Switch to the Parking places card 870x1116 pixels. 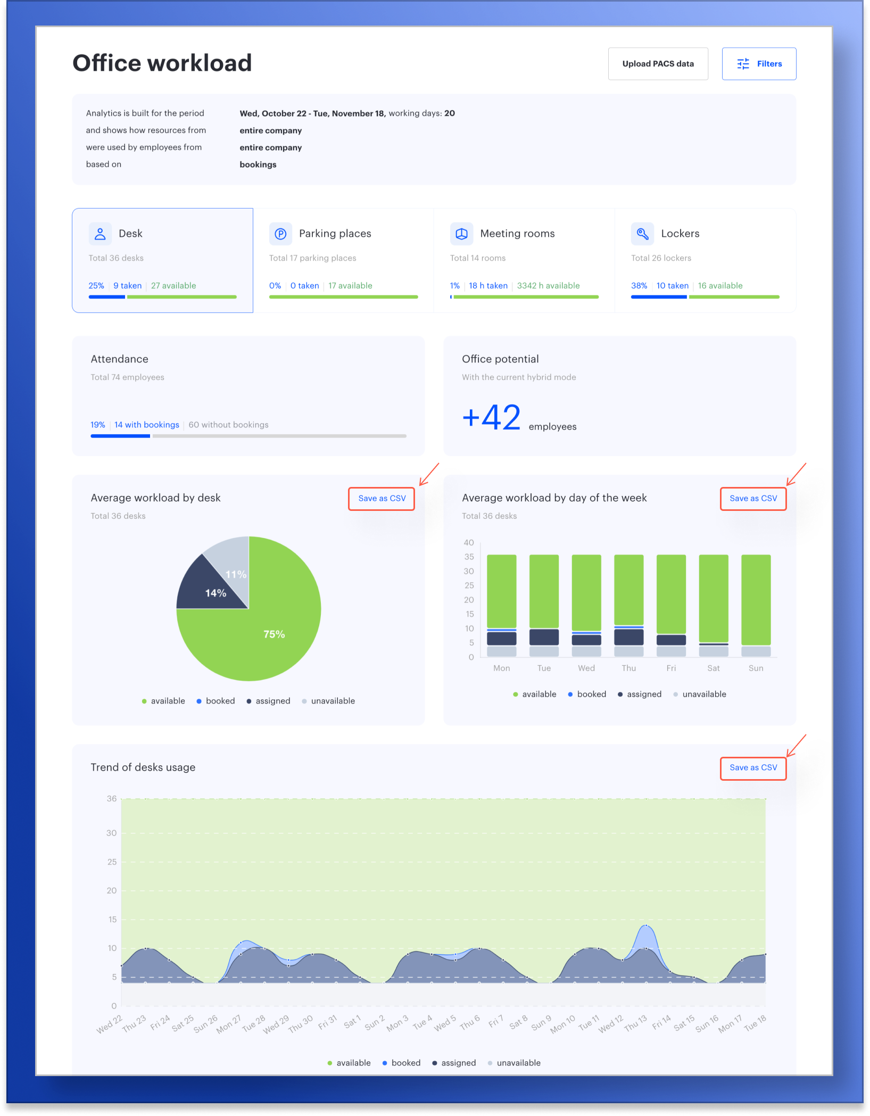coord(343,260)
